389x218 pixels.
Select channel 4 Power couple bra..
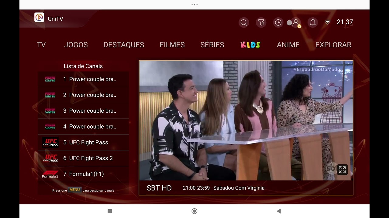pyautogui.click(x=83, y=127)
